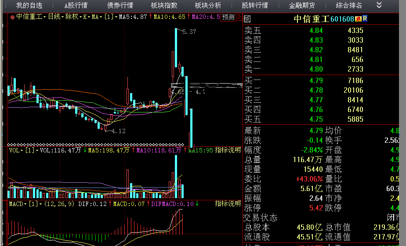Click the MA10:4.65 label
Viewport: 406px width, 246px height.
pyautogui.click(x=170, y=17)
